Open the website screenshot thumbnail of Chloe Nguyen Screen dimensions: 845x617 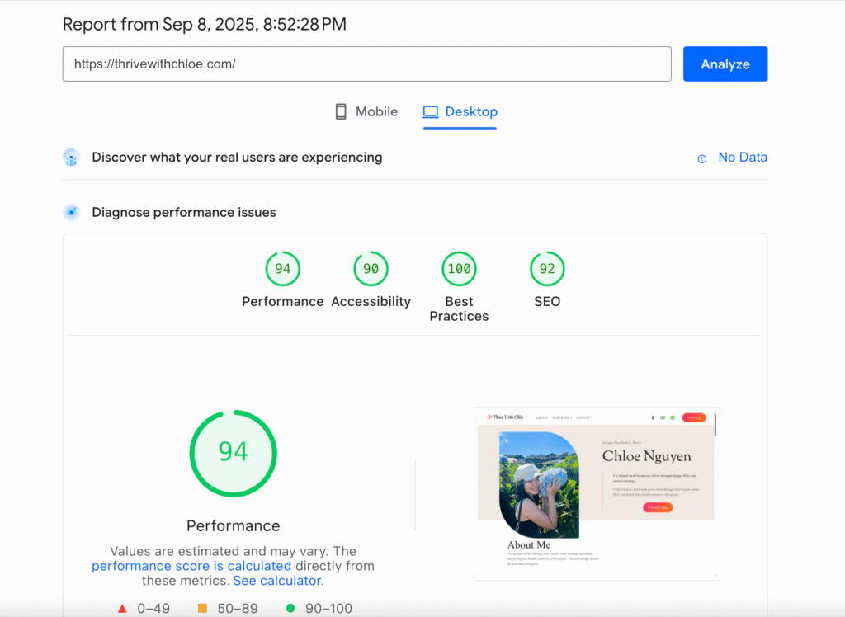click(597, 492)
